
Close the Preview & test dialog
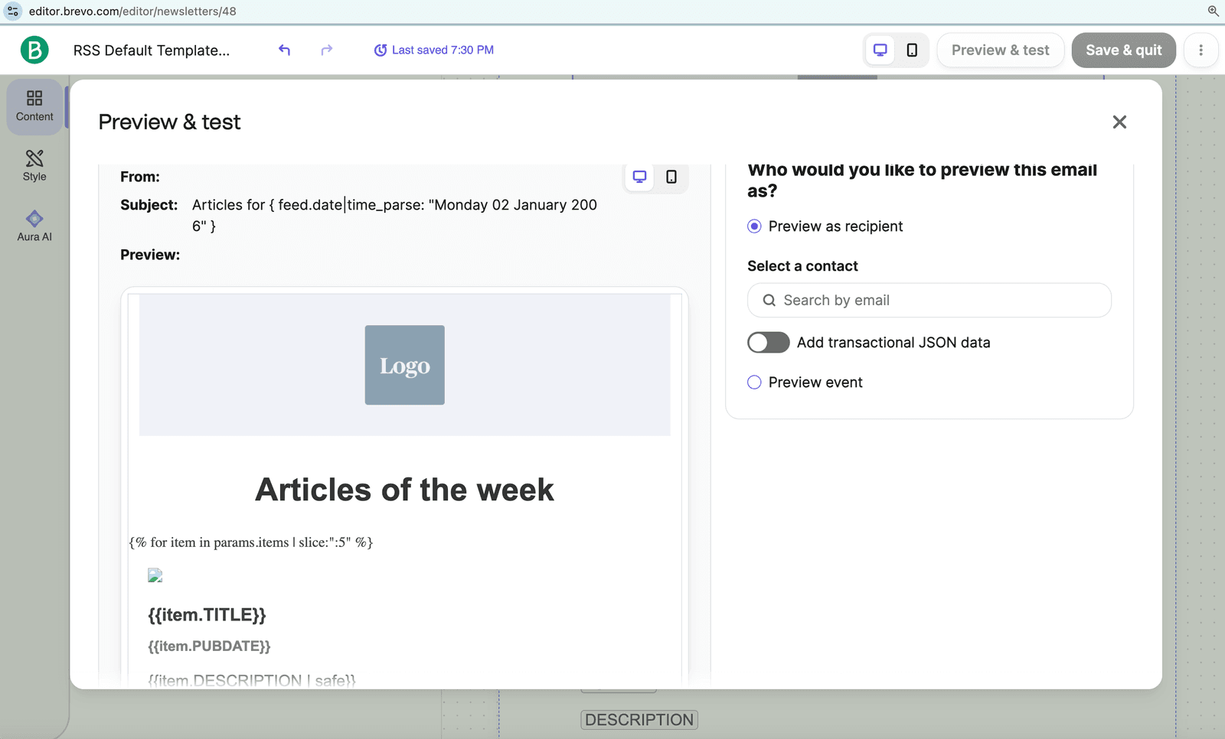(1119, 122)
